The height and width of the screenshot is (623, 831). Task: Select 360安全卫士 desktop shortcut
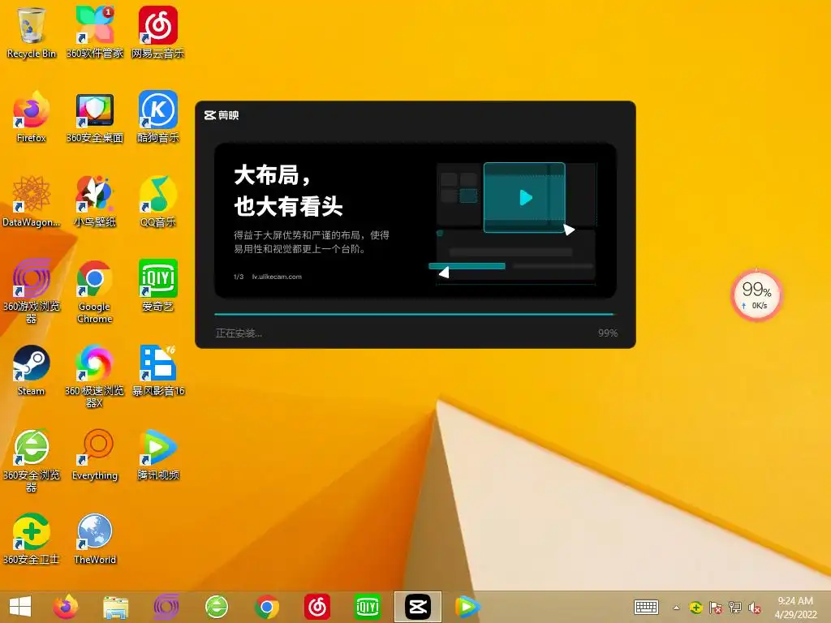point(32,539)
